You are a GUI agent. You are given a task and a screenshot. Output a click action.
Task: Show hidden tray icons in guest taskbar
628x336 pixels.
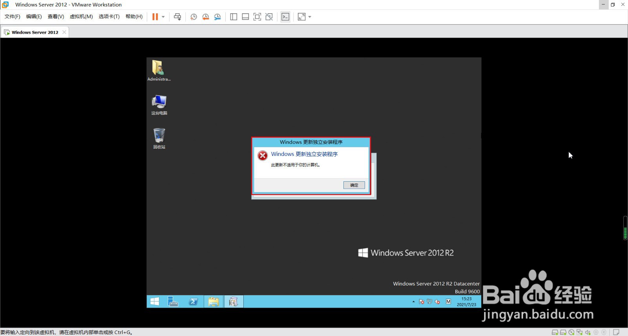[x=413, y=302]
